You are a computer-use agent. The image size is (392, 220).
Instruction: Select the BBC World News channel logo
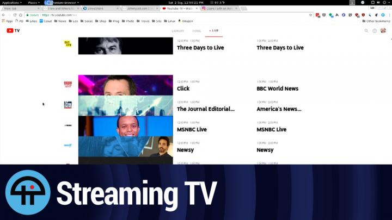68,85
